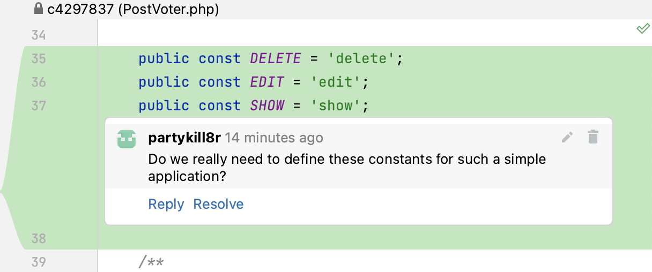Resolve the review comment
652x272 pixels.
[x=218, y=204]
